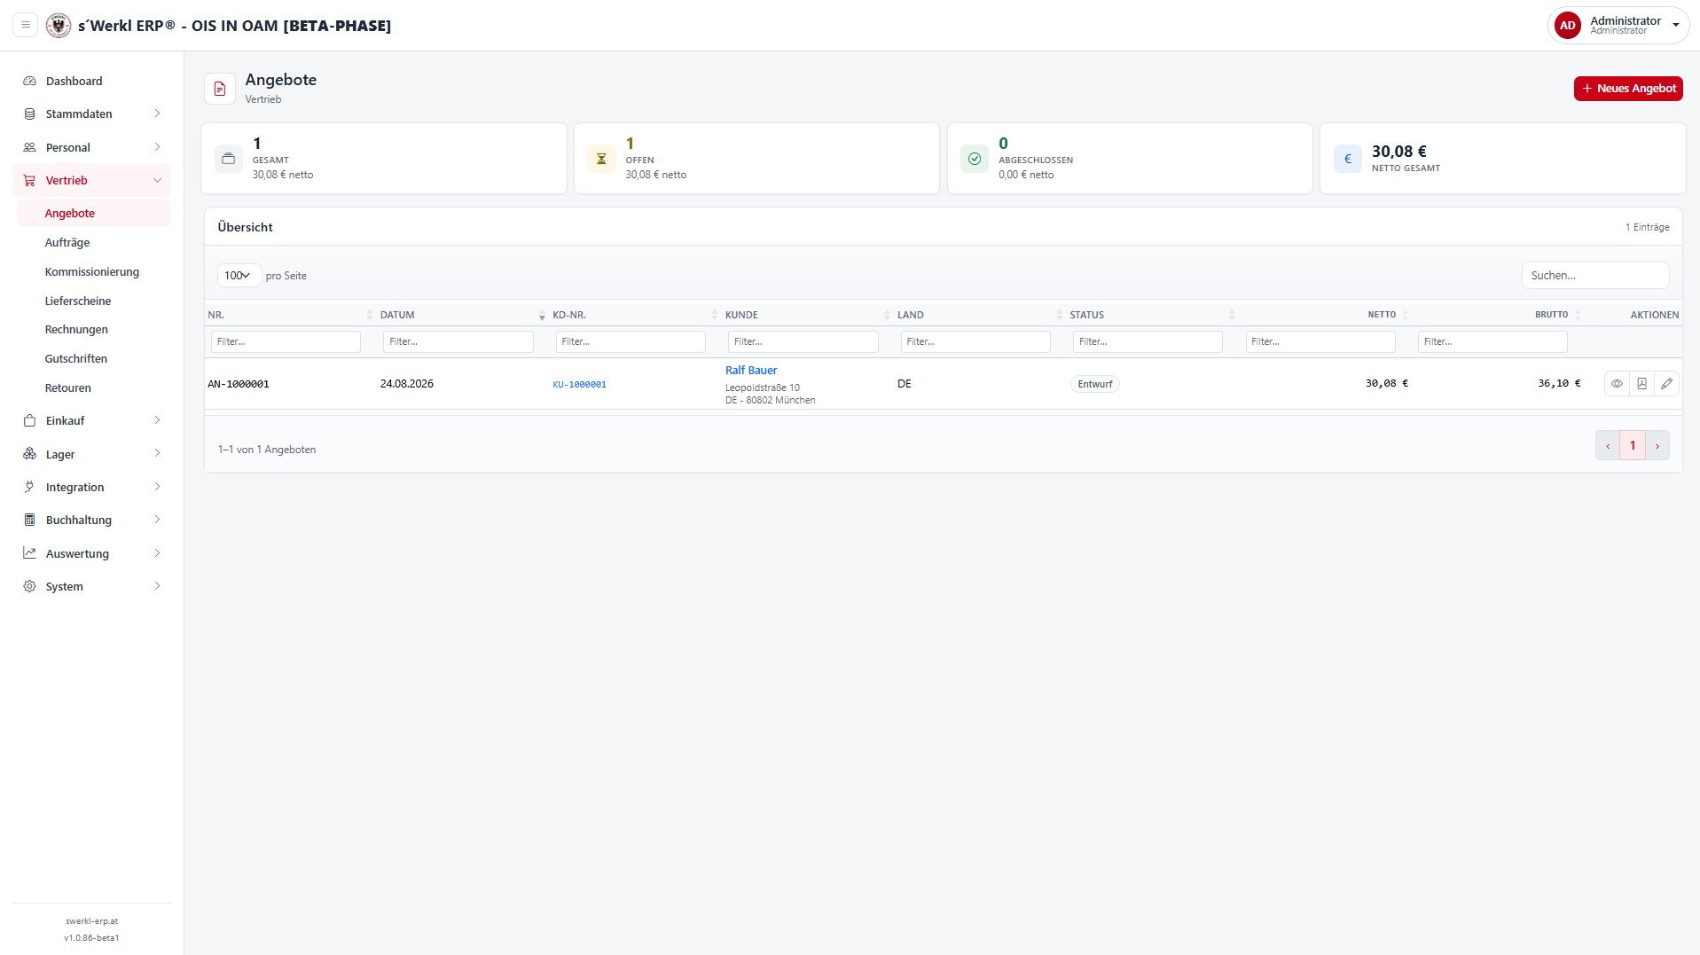Go to next page arrow
The width and height of the screenshot is (1700, 955).
click(x=1657, y=446)
